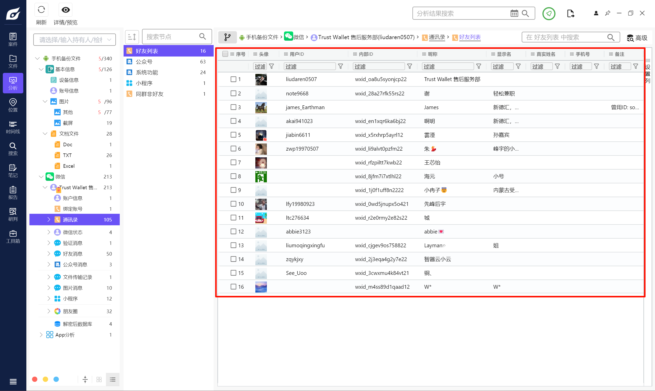The image size is (655, 391).
Task: Select 好友列表 in node list
Action: [168, 51]
